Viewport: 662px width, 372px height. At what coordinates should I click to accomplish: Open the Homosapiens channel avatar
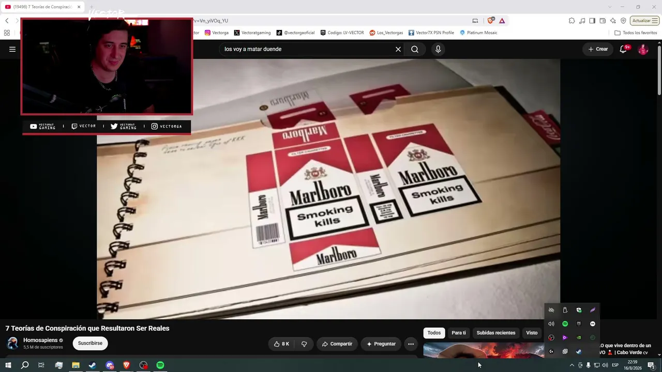tap(12, 343)
